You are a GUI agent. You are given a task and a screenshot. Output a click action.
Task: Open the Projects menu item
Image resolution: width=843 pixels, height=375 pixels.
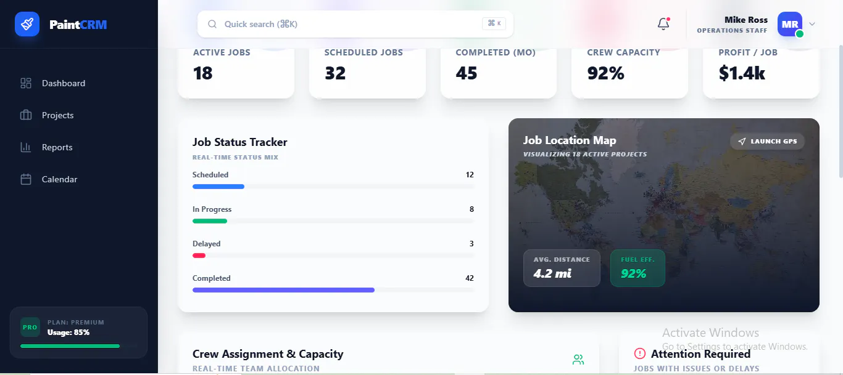click(79, 115)
